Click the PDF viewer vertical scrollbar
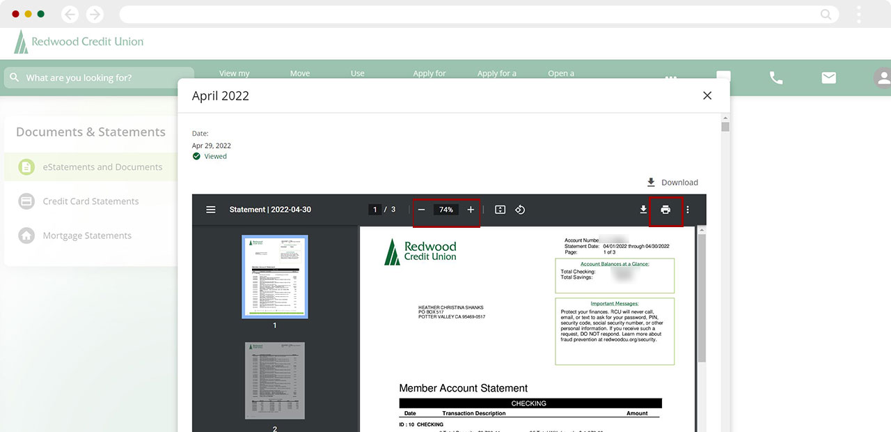This screenshot has width=891, height=432. click(702, 300)
